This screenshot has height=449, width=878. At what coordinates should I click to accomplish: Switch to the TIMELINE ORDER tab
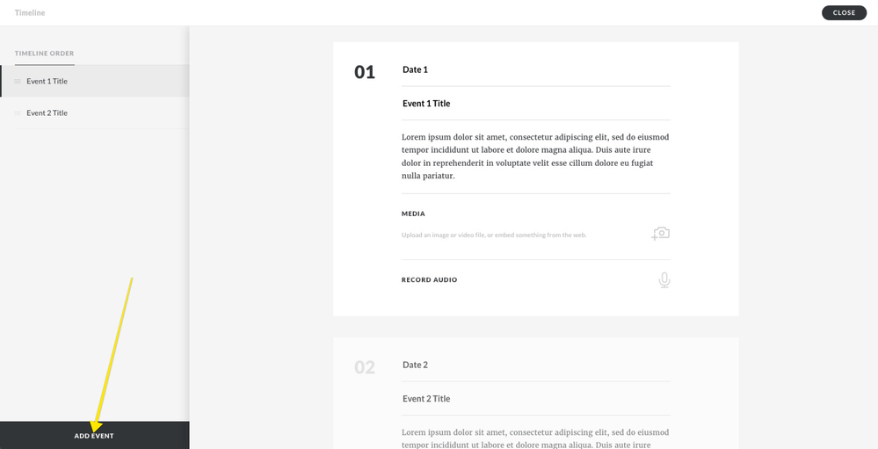click(x=44, y=54)
